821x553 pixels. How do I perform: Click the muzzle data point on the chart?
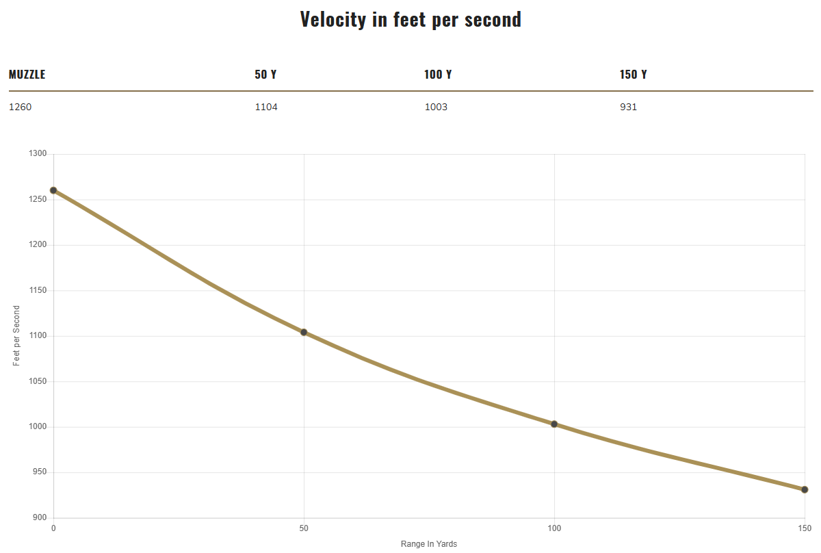[x=53, y=190]
